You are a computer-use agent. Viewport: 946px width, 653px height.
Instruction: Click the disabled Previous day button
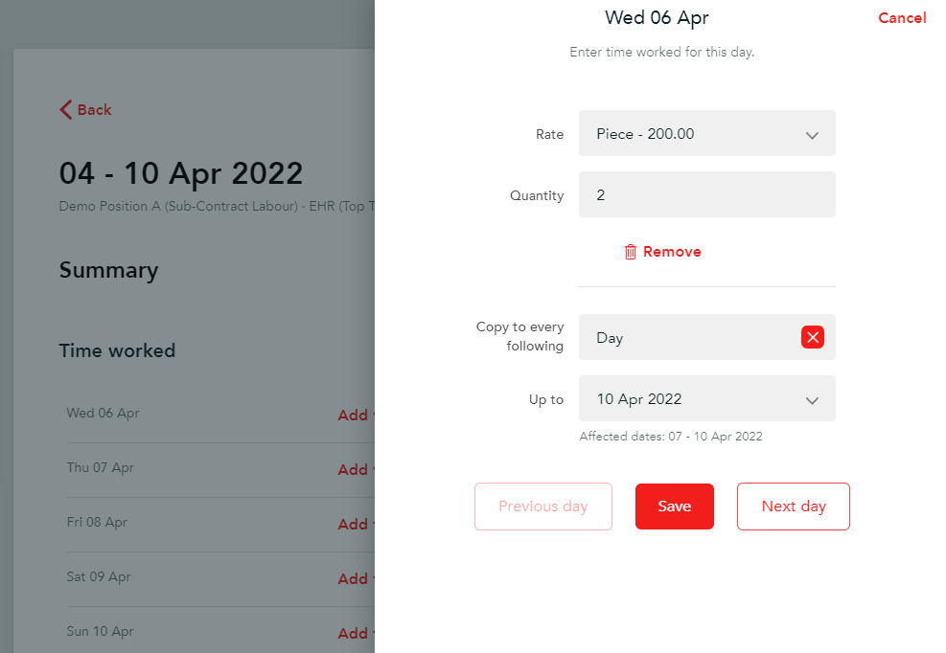[542, 506]
